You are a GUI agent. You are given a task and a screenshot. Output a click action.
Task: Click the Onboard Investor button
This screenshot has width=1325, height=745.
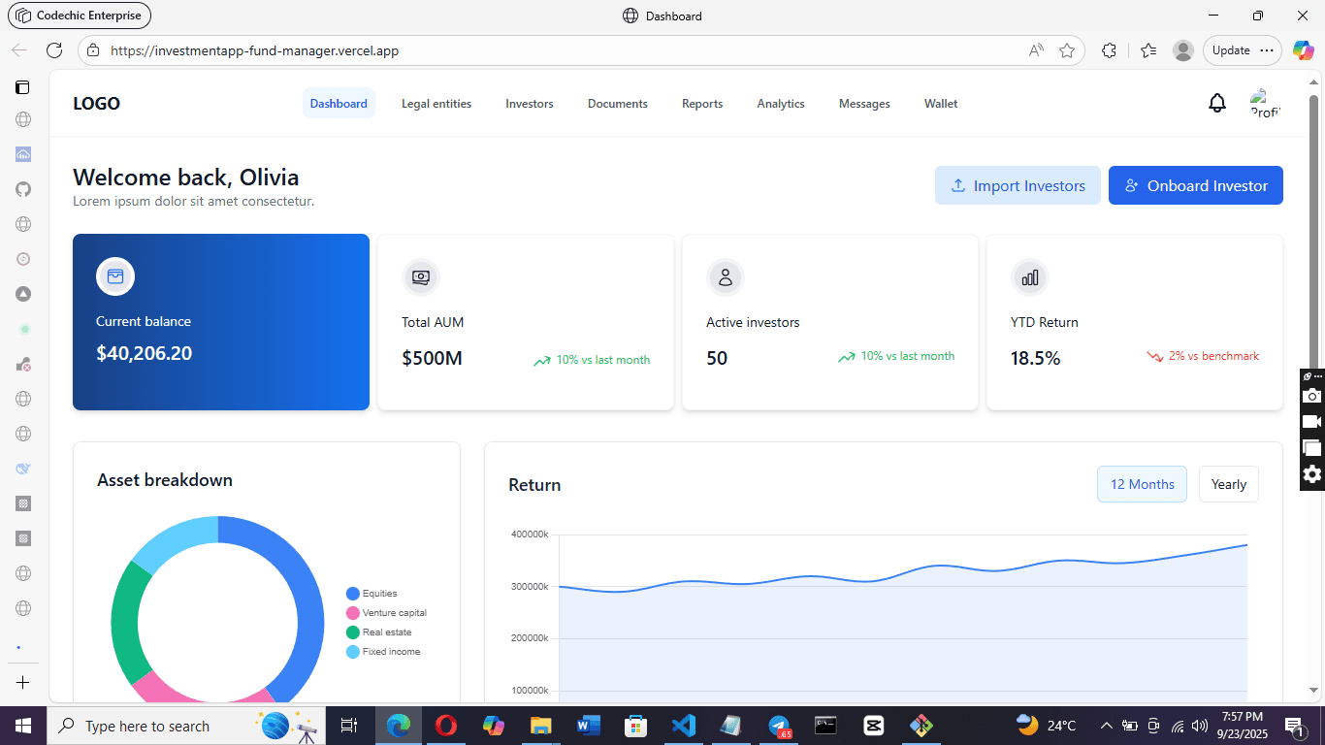(1196, 185)
